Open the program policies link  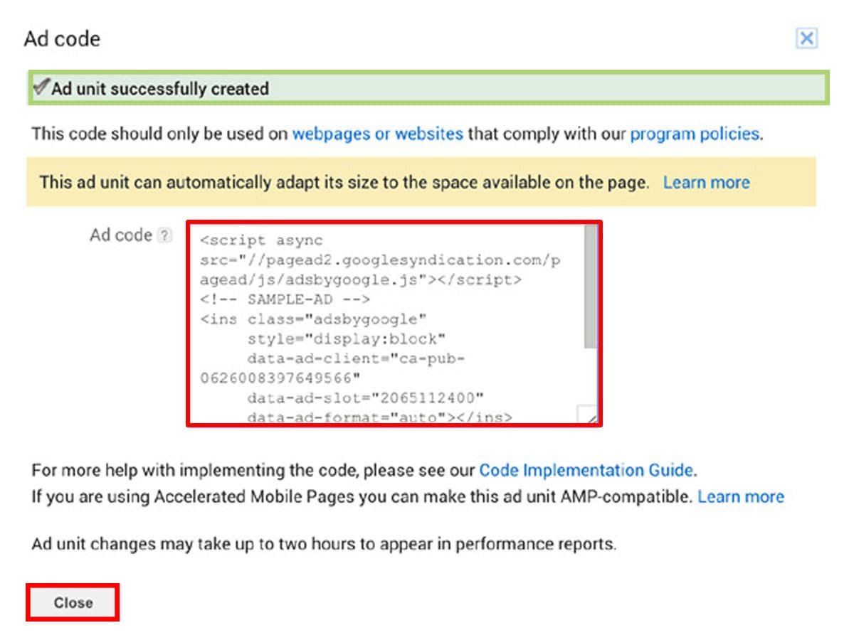[x=695, y=134]
